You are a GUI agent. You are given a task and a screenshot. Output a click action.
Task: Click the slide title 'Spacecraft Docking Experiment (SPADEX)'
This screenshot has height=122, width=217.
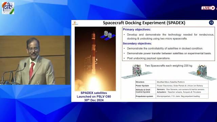(x=144, y=23)
